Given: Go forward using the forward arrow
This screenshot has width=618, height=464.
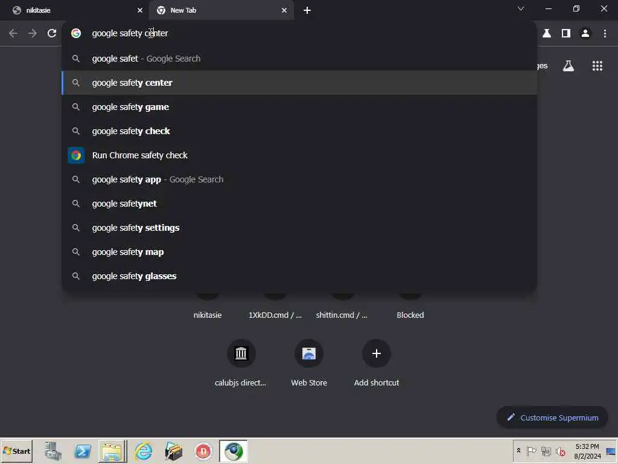Looking at the screenshot, I should 33,33.
